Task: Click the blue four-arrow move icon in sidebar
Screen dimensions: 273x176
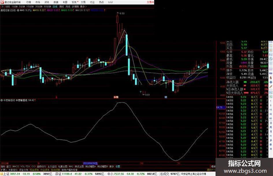Action: (271, 82)
